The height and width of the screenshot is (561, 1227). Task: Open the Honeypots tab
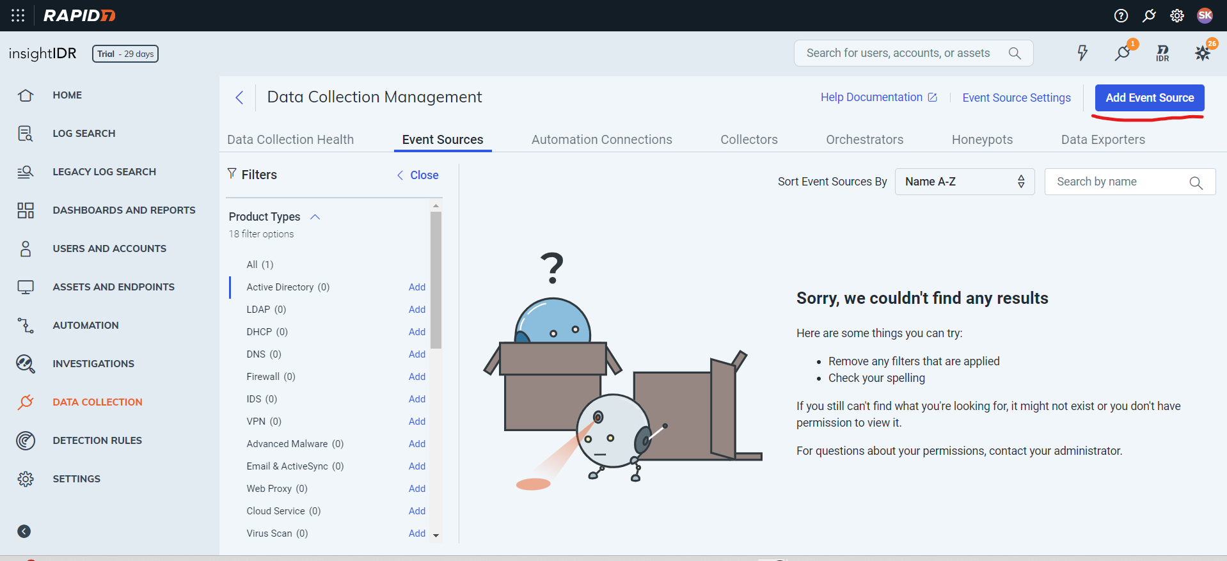982,139
